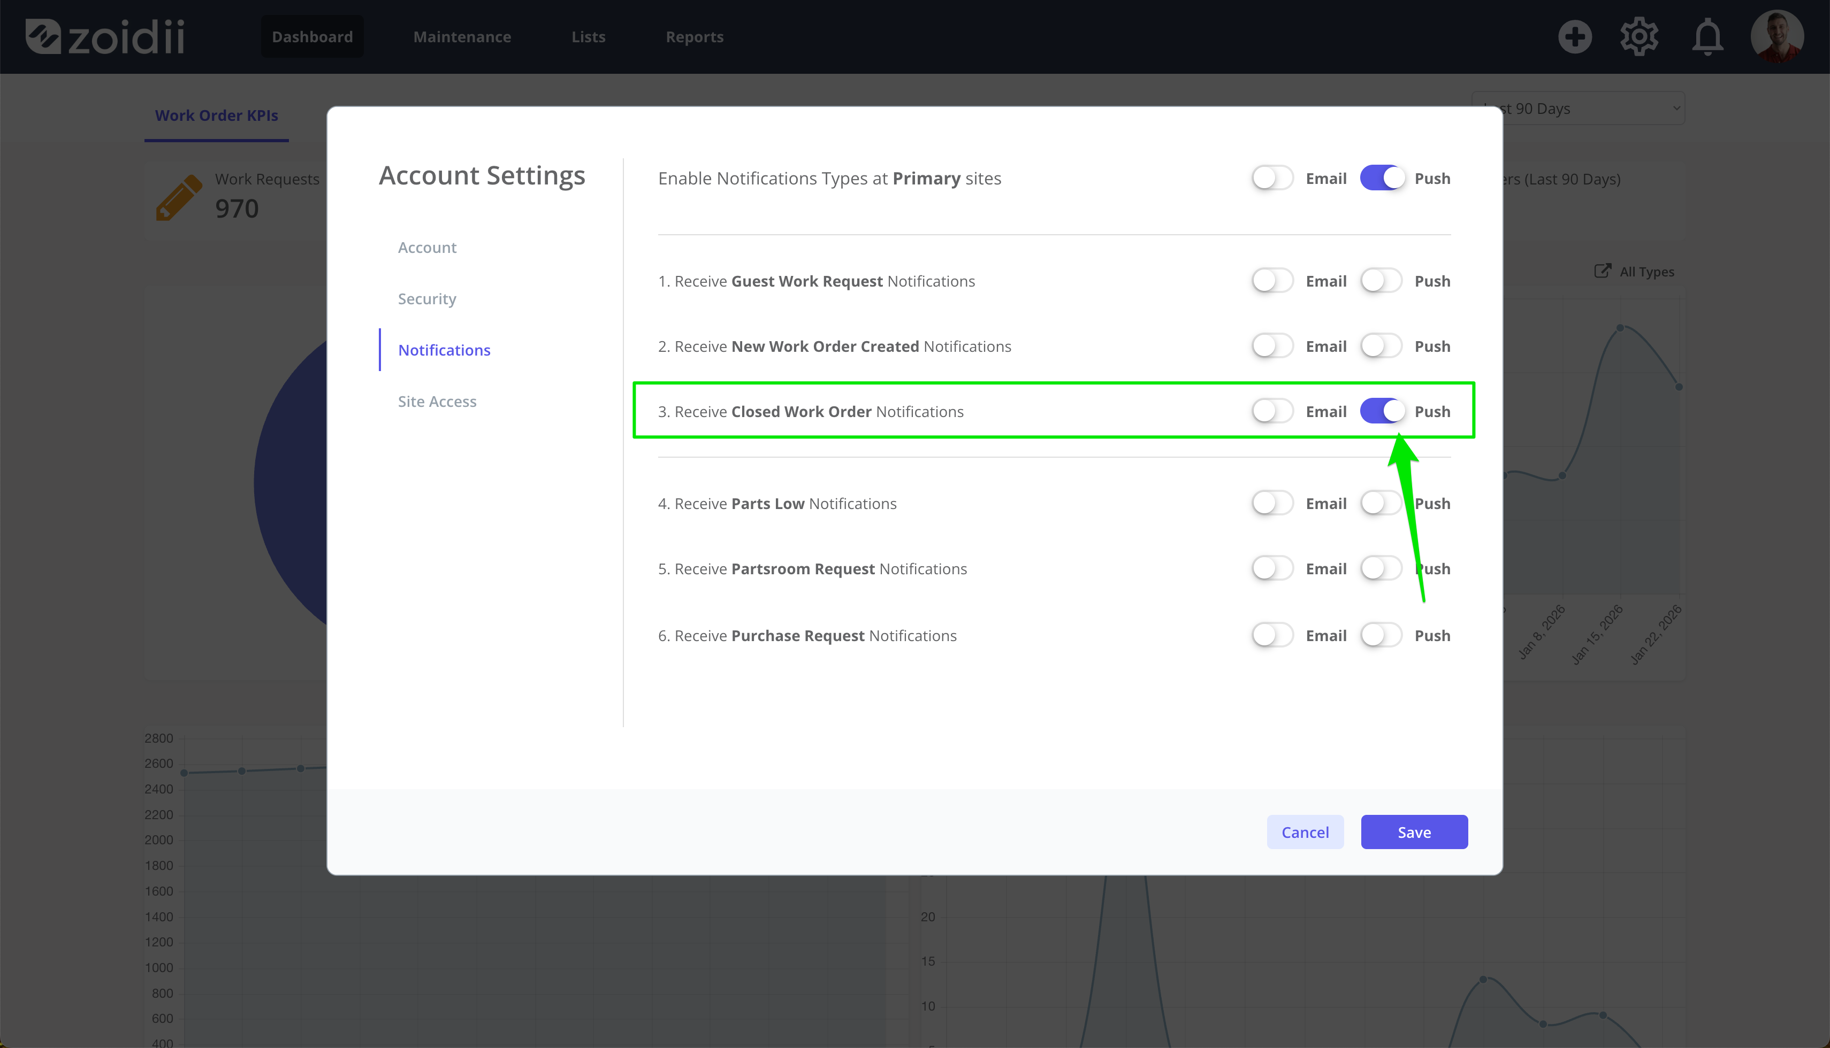Click the Cancel button

[1305, 832]
